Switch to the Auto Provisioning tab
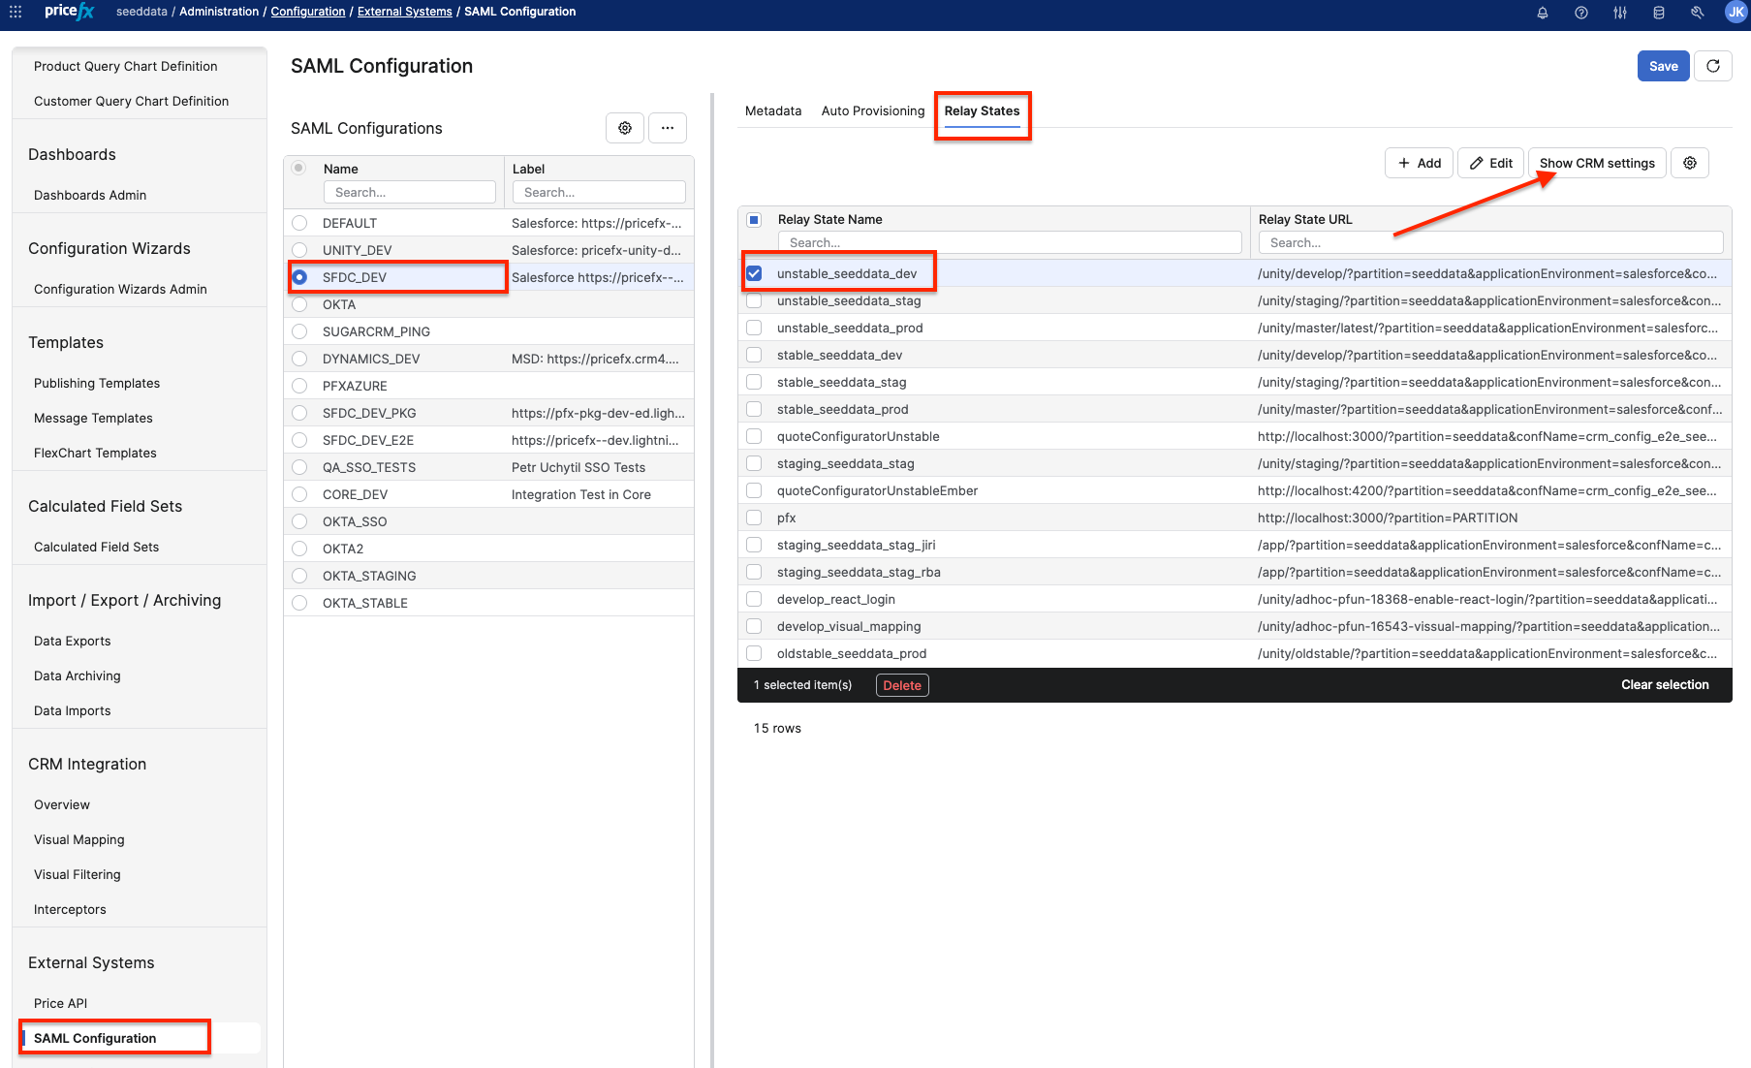 point(872,110)
